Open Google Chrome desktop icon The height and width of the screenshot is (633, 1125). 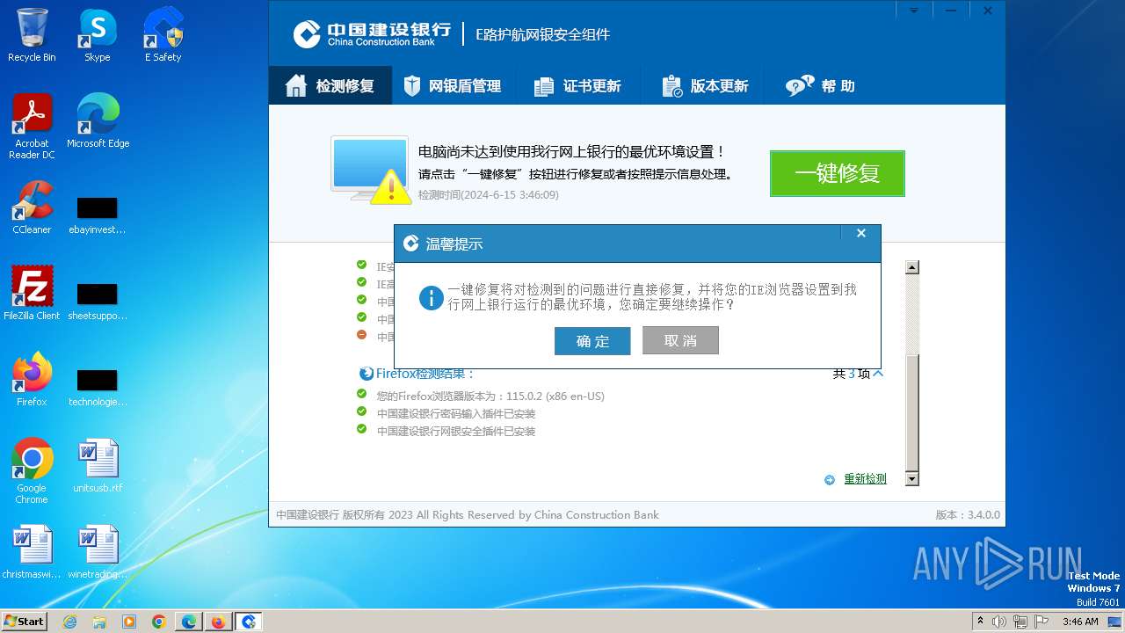pyautogui.click(x=32, y=471)
